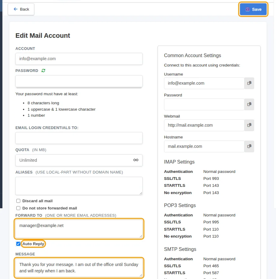The image size is (276, 279).
Task: Click the generate password refresh icon
Action: 43,71
